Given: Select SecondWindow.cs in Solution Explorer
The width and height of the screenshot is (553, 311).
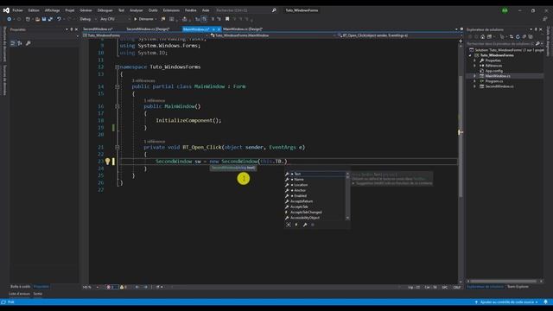Looking at the screenshot, I should click(x=499, y=86).
